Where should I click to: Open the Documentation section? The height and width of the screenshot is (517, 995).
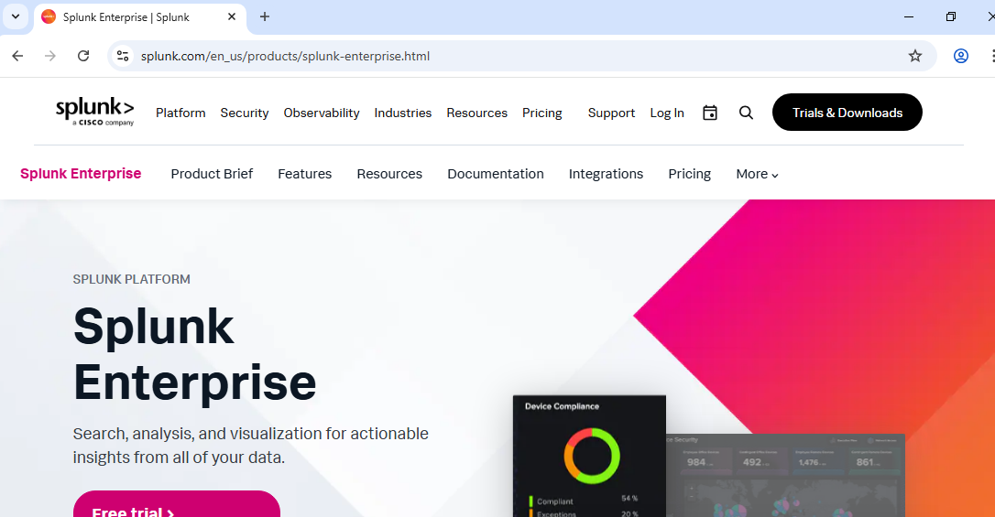(496, 174)
